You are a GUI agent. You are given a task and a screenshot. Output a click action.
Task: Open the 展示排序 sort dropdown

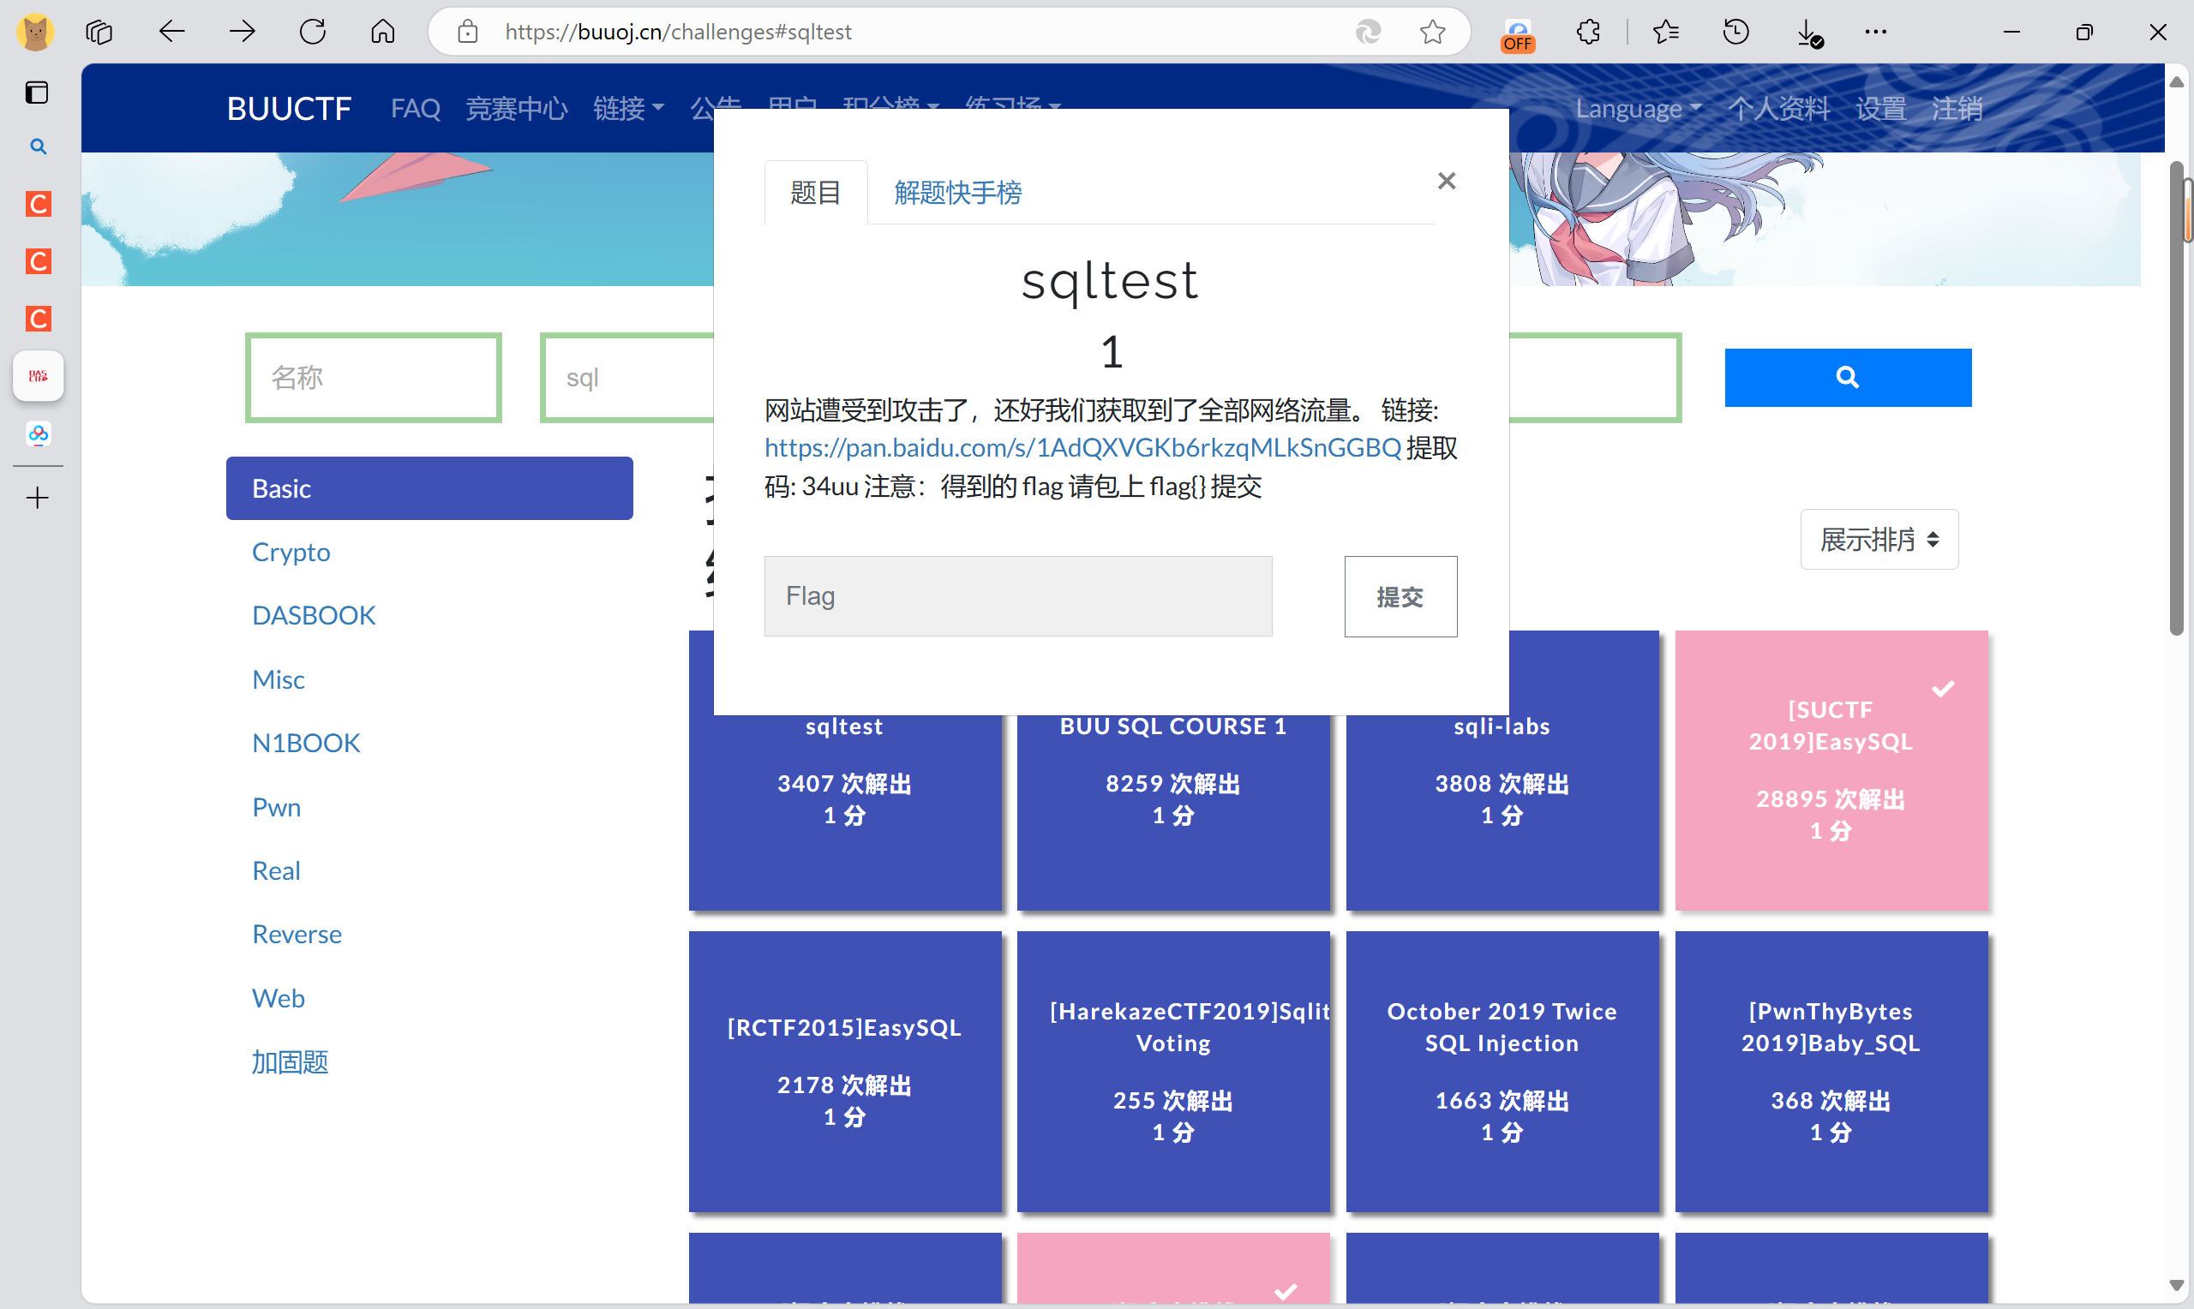click(x=1879, y=539)
